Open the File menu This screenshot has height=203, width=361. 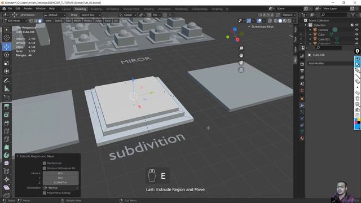pos(10,8)
